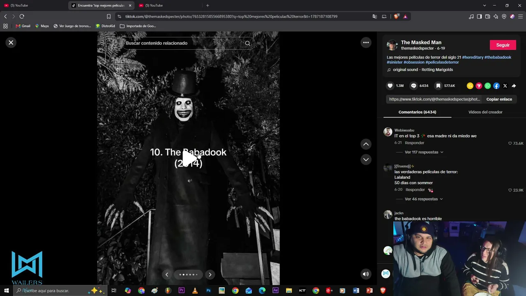The width and height of the screenshot is (526, 296).
Task: Switch to the first YouTube browser tab
Action: click(33, 5)
